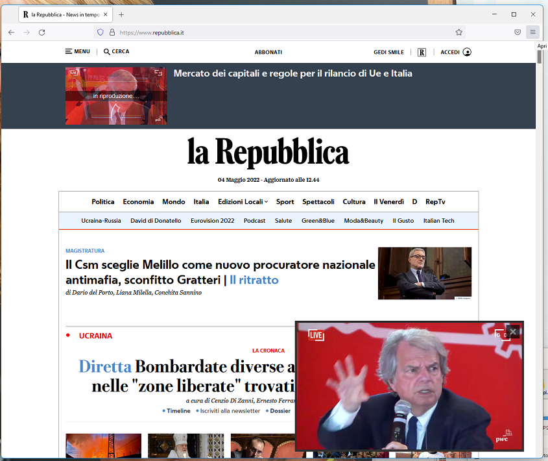Open the Melillo article thumbnail photo
This screenshot has height=461, width=548.
(x=425, y=273)
